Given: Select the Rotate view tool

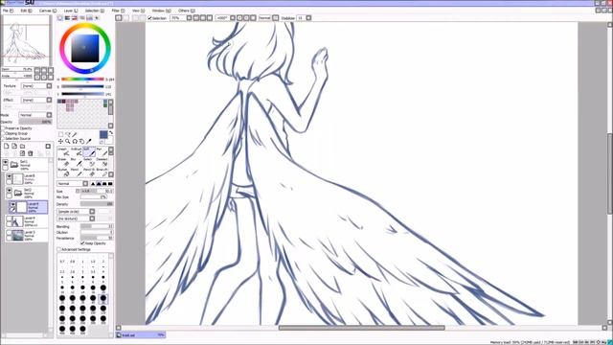Looking at the screenshot, I should pyautogui.click(x=75, y=141).
